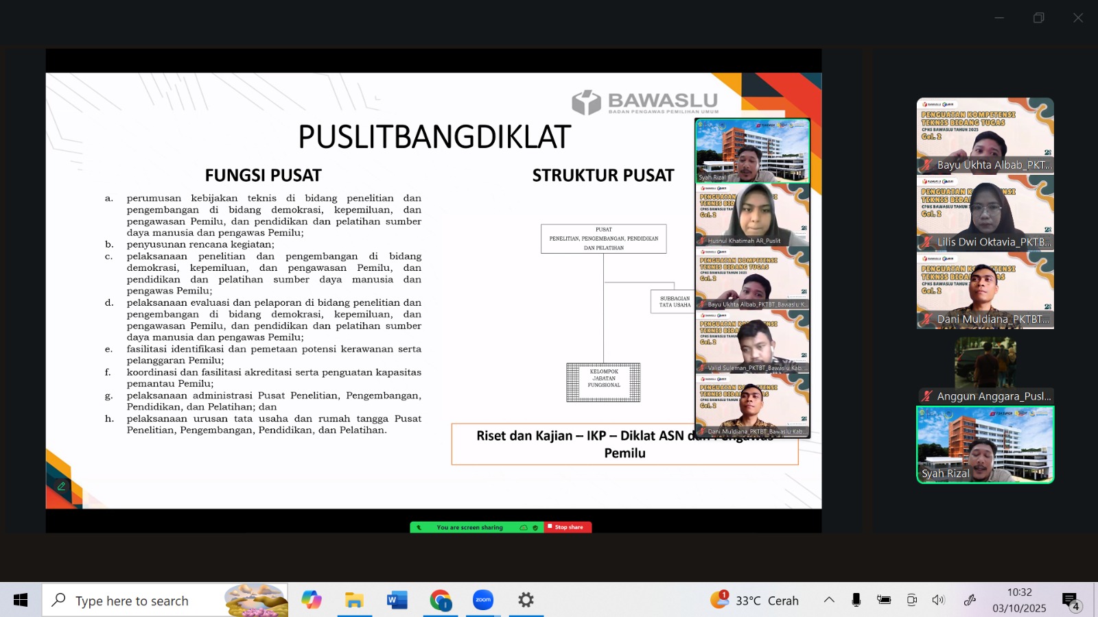The height and width of the screenshot is (617, 1098).
Task: Click the pencil annotate icon on slide
Action: pyautogui.click(x=61, y=486)
